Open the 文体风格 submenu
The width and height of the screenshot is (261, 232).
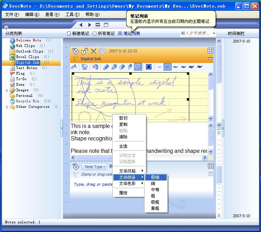click(x=129, y=171)
